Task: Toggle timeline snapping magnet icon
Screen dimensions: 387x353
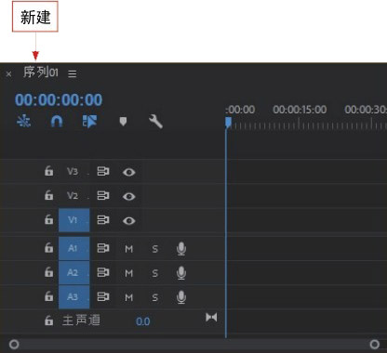Action: (57, 122)
